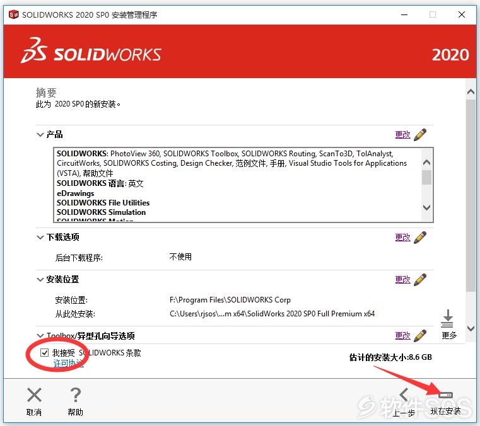480x426 pixels.
Task: Click the eDrawings product entry
Action: point(75,193)
